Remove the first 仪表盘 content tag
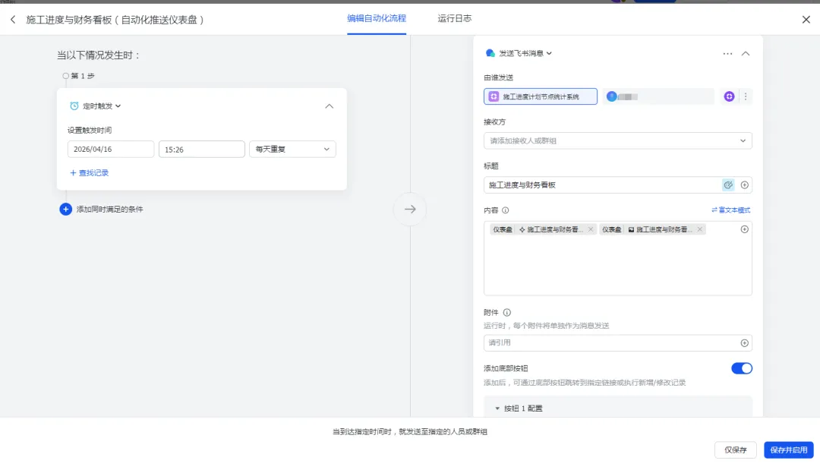The height and width of the screenshot is (470, 820). pyautogui.click(x=591, y=229)
